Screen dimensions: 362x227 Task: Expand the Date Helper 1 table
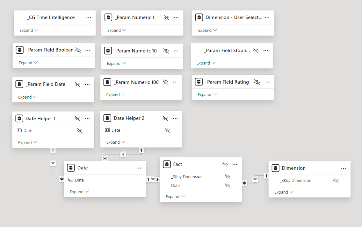click(27, 142)
